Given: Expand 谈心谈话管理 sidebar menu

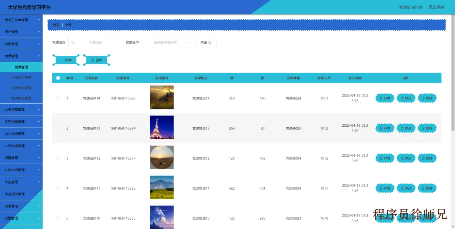Looking at the screenshot, I should 21,134.
